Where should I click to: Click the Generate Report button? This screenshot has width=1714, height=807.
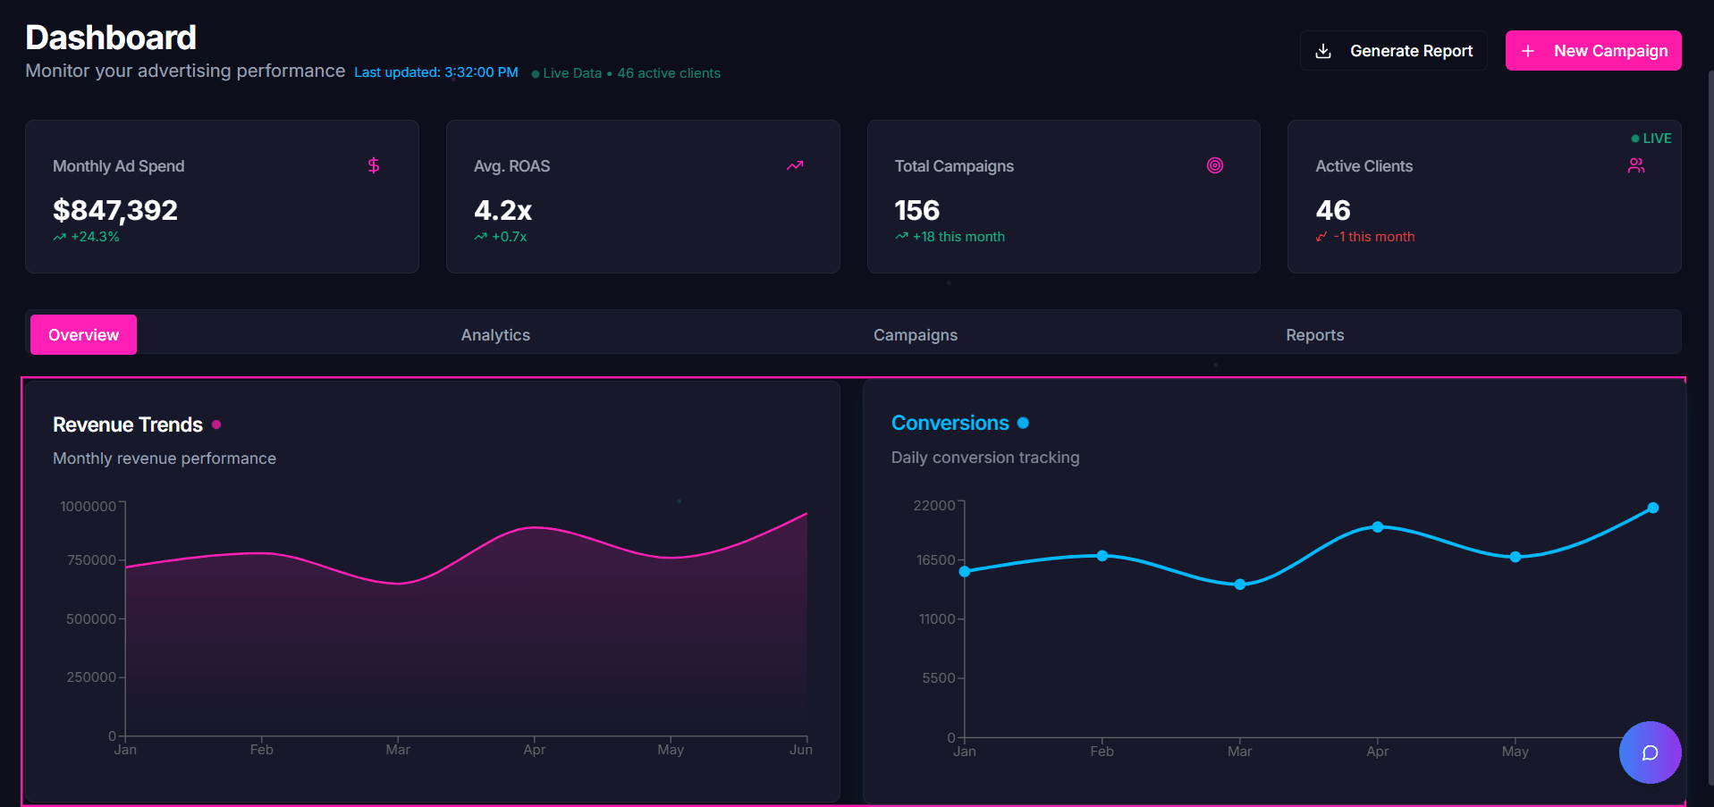1393,50
